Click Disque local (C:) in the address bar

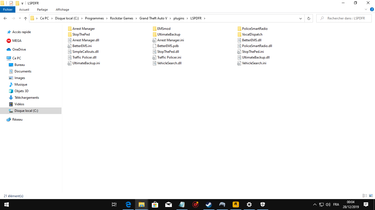click(67, 18)
